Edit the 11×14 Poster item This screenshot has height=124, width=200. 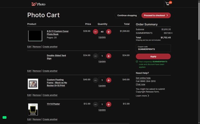pos(29,119)
